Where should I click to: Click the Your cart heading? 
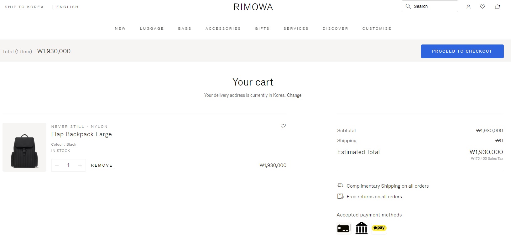[253, 82]
